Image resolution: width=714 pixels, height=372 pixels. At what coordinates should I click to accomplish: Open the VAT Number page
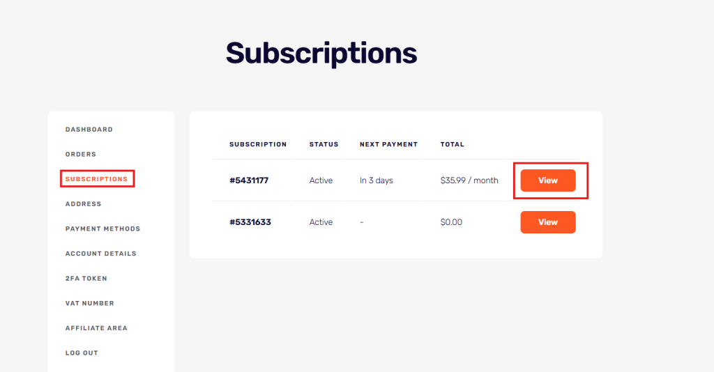pos(90,303)
